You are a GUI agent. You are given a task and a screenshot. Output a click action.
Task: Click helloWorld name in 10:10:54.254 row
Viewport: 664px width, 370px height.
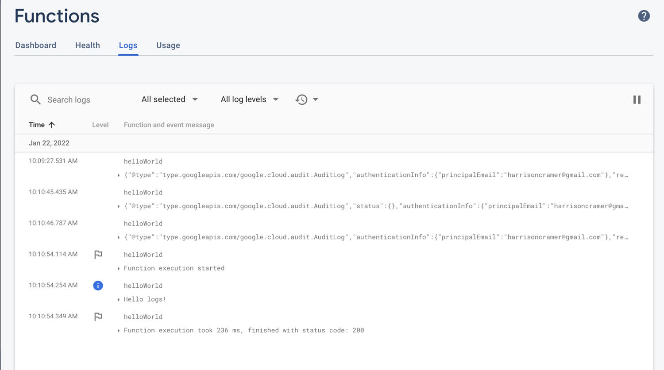pos(143,286)
